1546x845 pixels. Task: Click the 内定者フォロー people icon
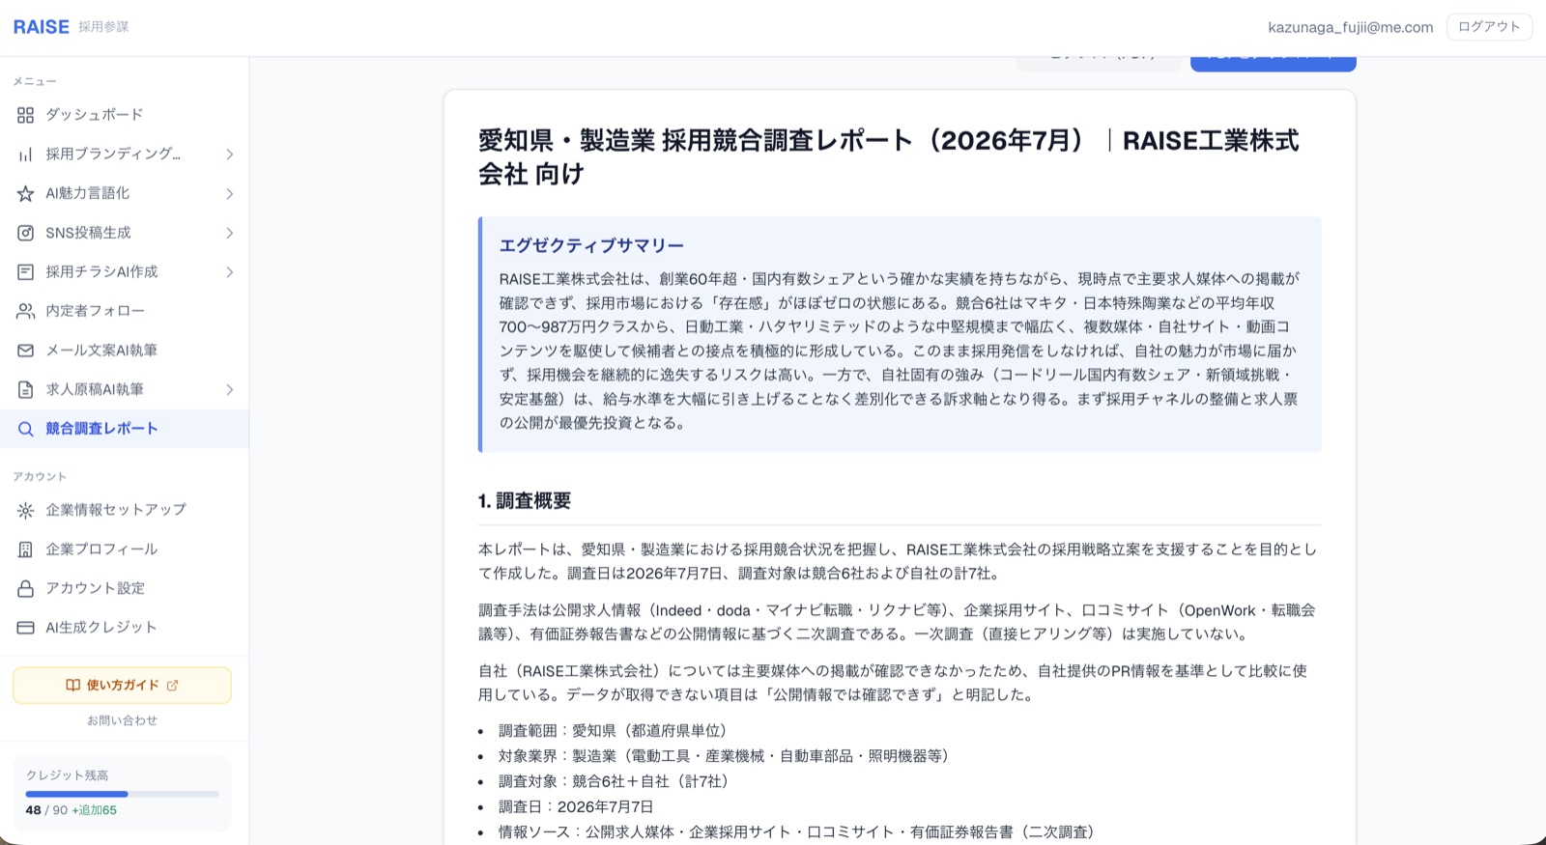point(26,311)
